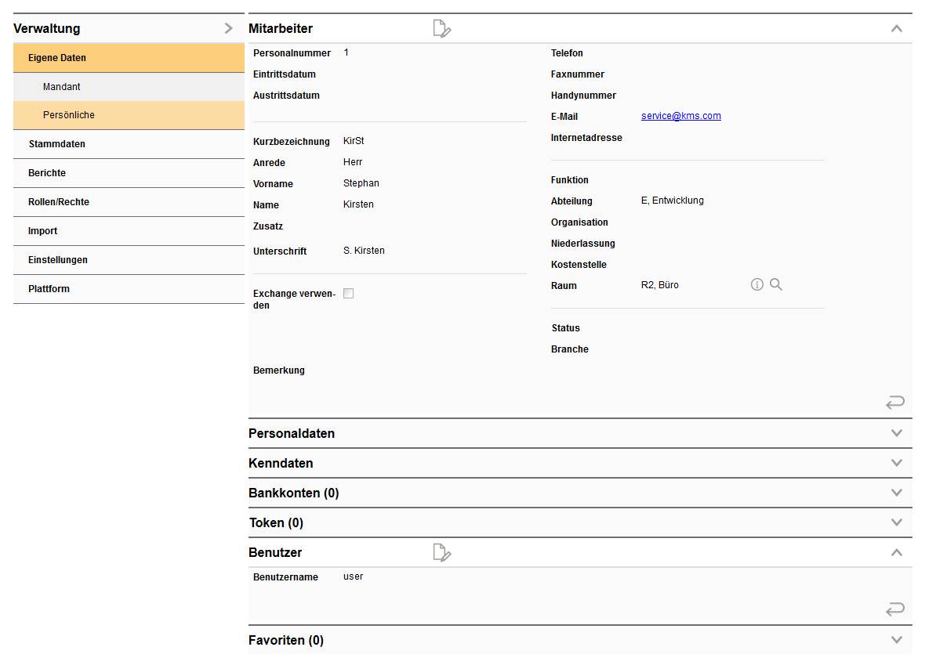Select Rollen/Rechte in the sidebar
The height and width of the screenshot is (665, 925).
[59, 202]
